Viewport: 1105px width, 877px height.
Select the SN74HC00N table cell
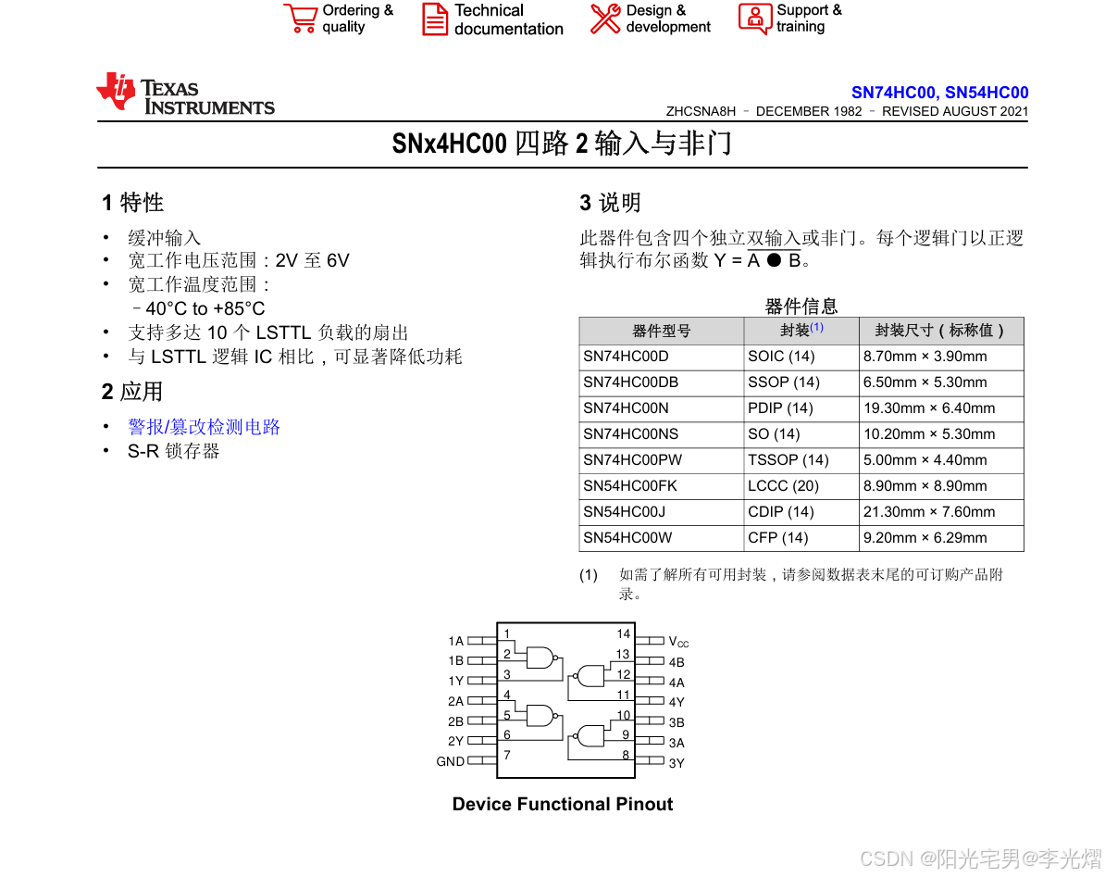point(661,408)
